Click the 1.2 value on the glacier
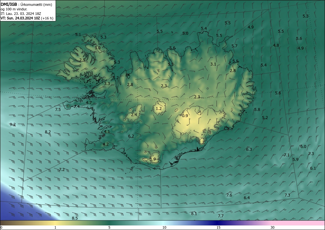Image resolution: width=325 pixels, height=230 pixels. tap(159, 108)
